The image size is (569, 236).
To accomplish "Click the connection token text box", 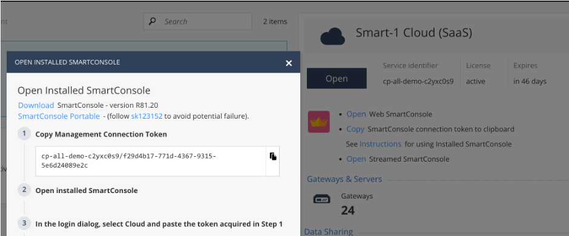I will tap(151, 161).
